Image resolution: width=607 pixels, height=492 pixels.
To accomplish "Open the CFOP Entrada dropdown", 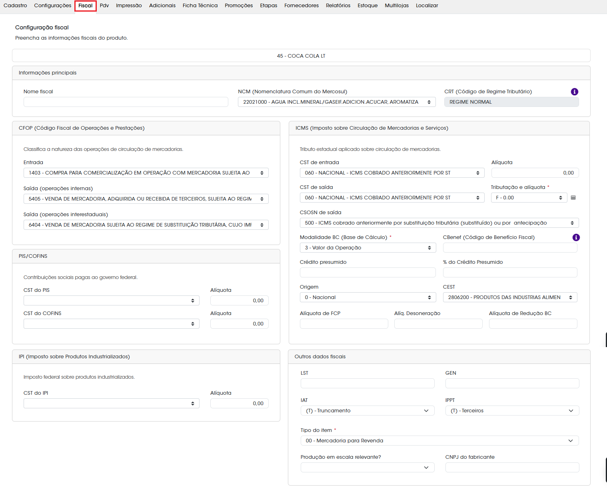I will pos(146,173).
